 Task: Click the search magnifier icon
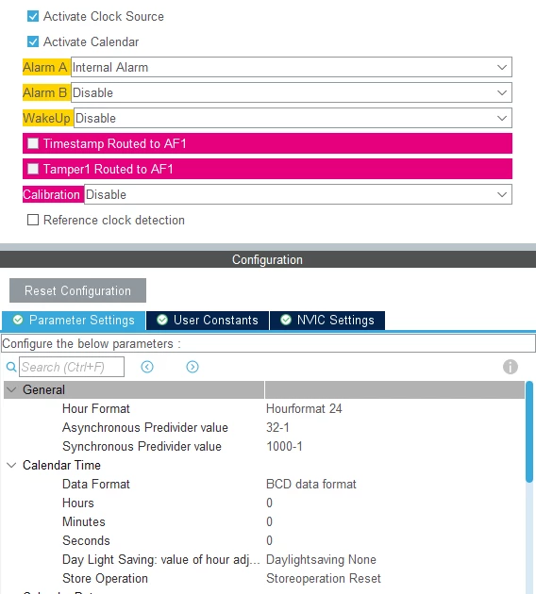pyautogui.click(x=11, y=367)
